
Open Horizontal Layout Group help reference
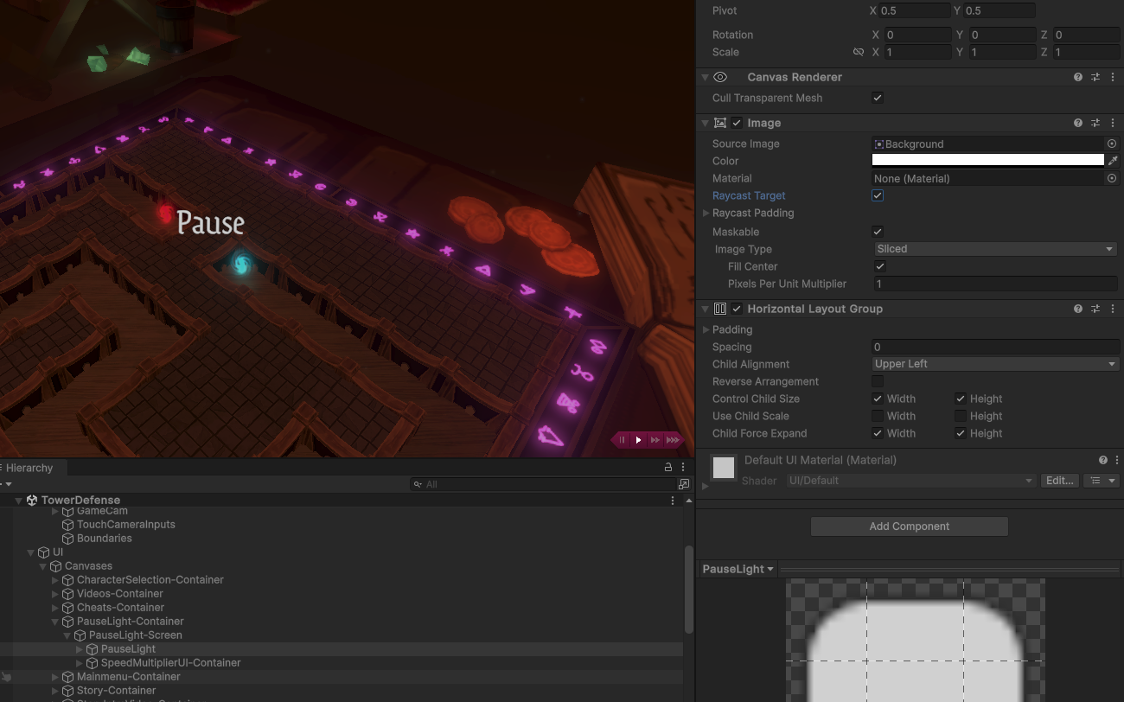pos(1078,309)
